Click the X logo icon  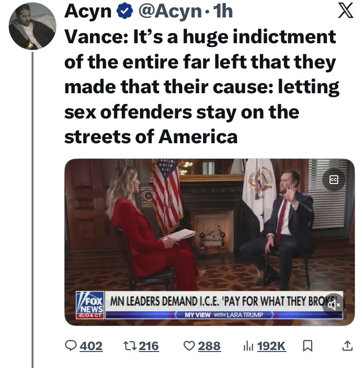click(x=345, y=12)
